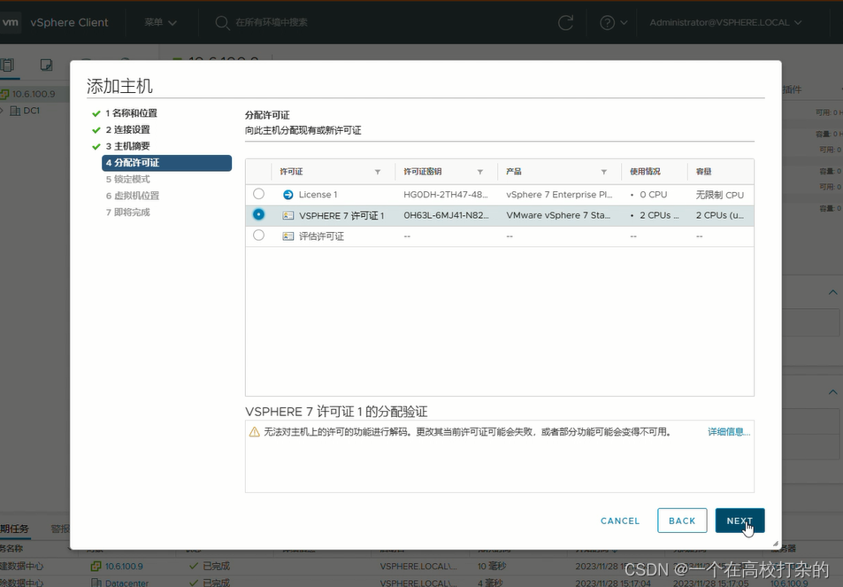
Task: Open the help question mark menu
Action: [613, 23]
